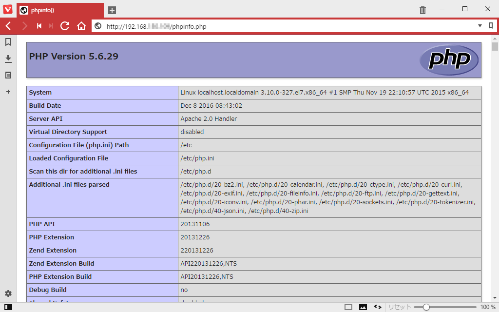Go back with the back arrow

click(9, 26)
